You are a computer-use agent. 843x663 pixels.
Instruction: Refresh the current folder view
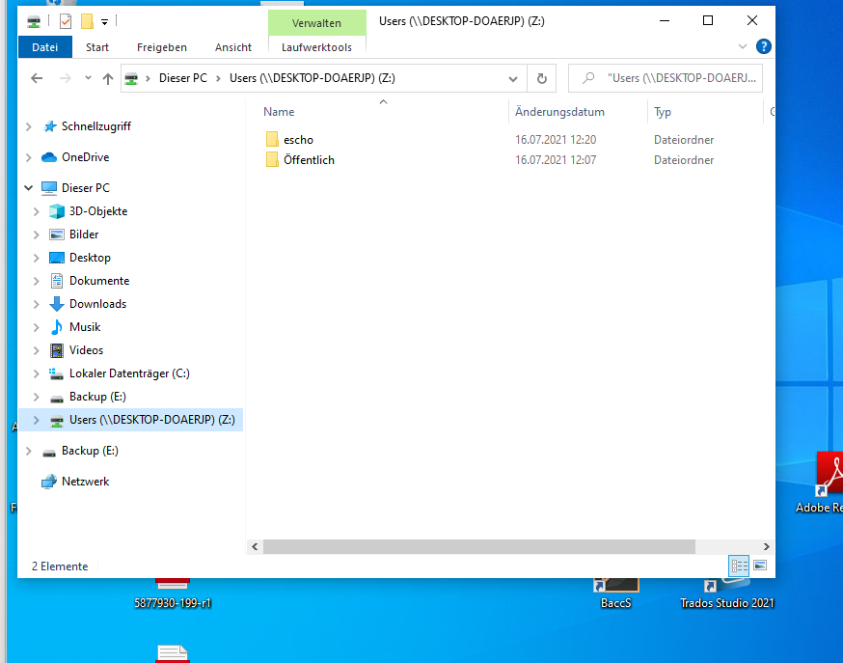click(x=542, y=78)
